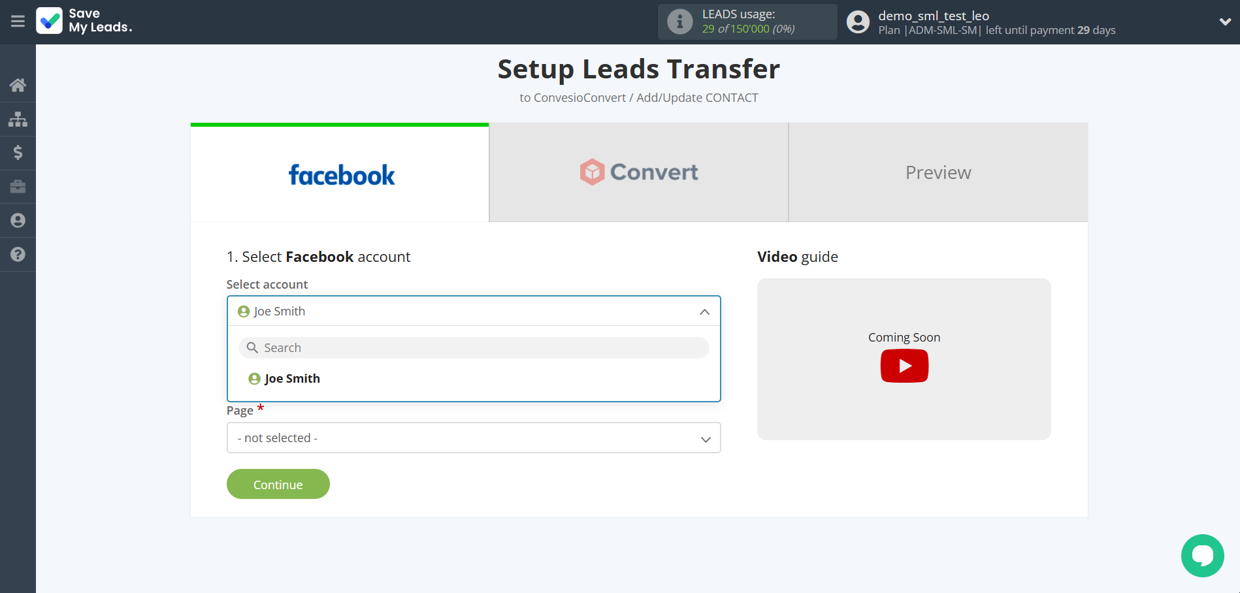Click the account avatar icon in header

(x=858, y=22)
